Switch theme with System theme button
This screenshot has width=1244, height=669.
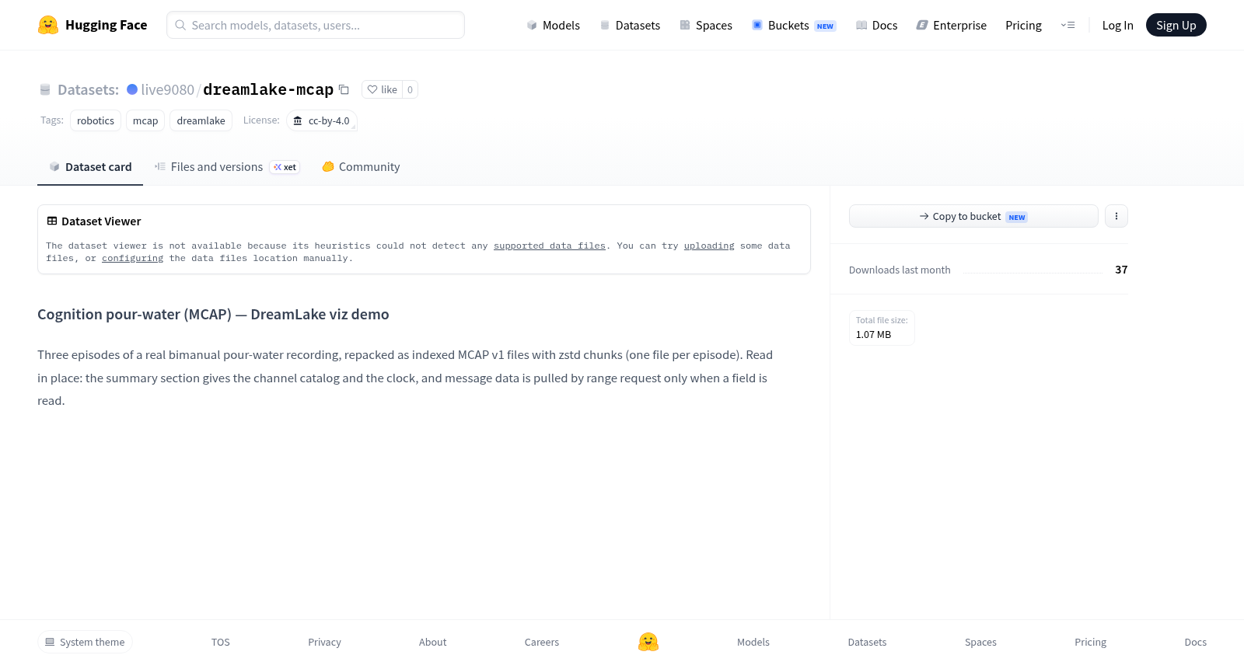[85, 642]
